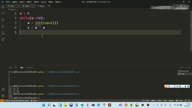Open the Run and Debug view

coord(3,26)
